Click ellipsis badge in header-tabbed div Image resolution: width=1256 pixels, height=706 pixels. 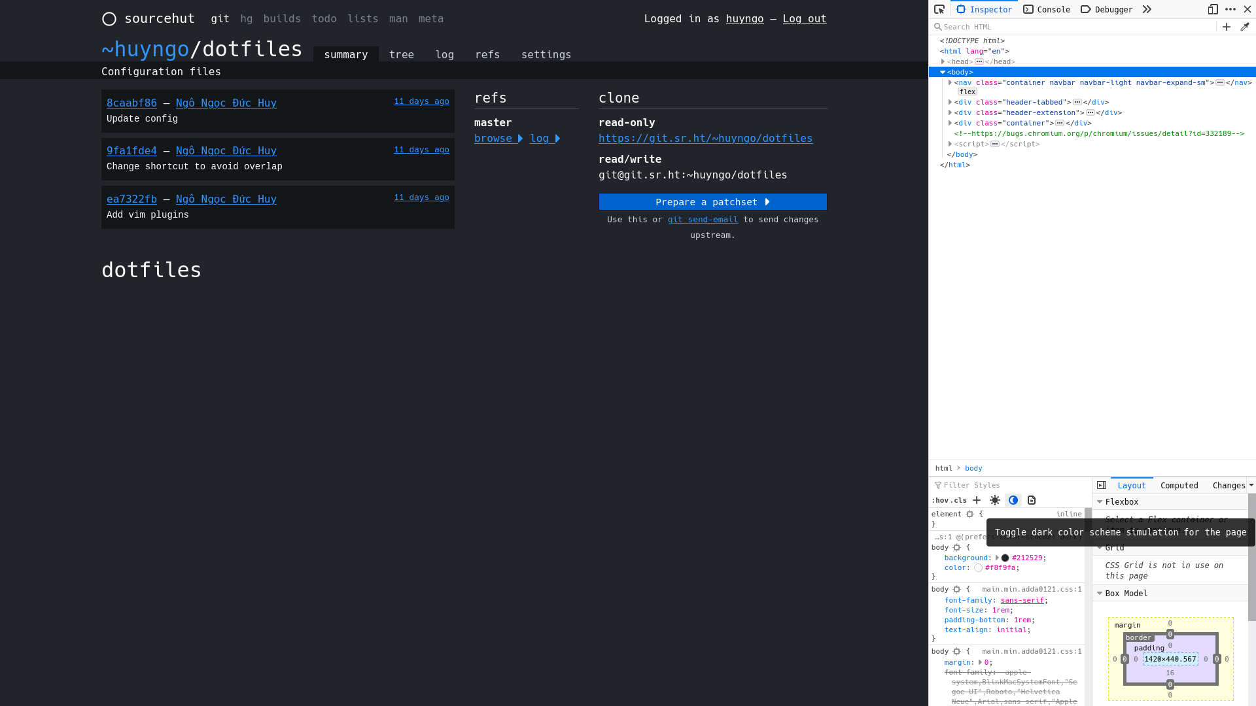pos(1077,102)
